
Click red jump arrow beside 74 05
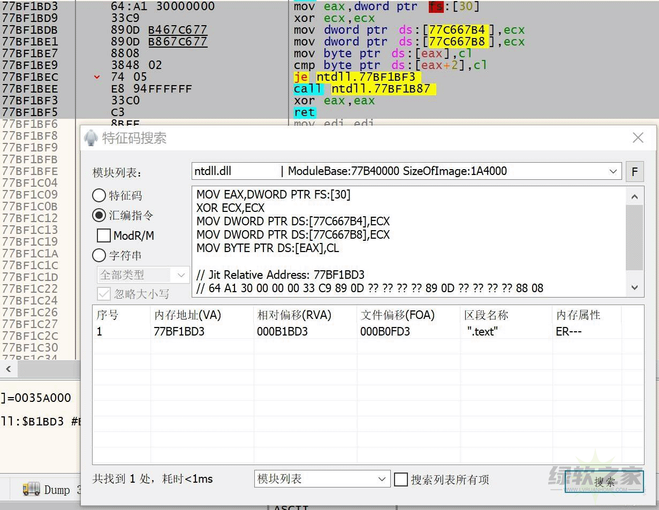coord(97,77)
